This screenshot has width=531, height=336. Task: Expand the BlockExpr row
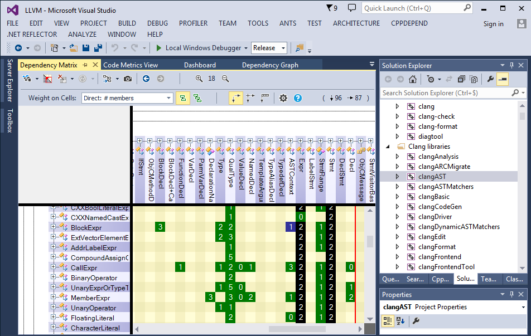click(53, 226)
